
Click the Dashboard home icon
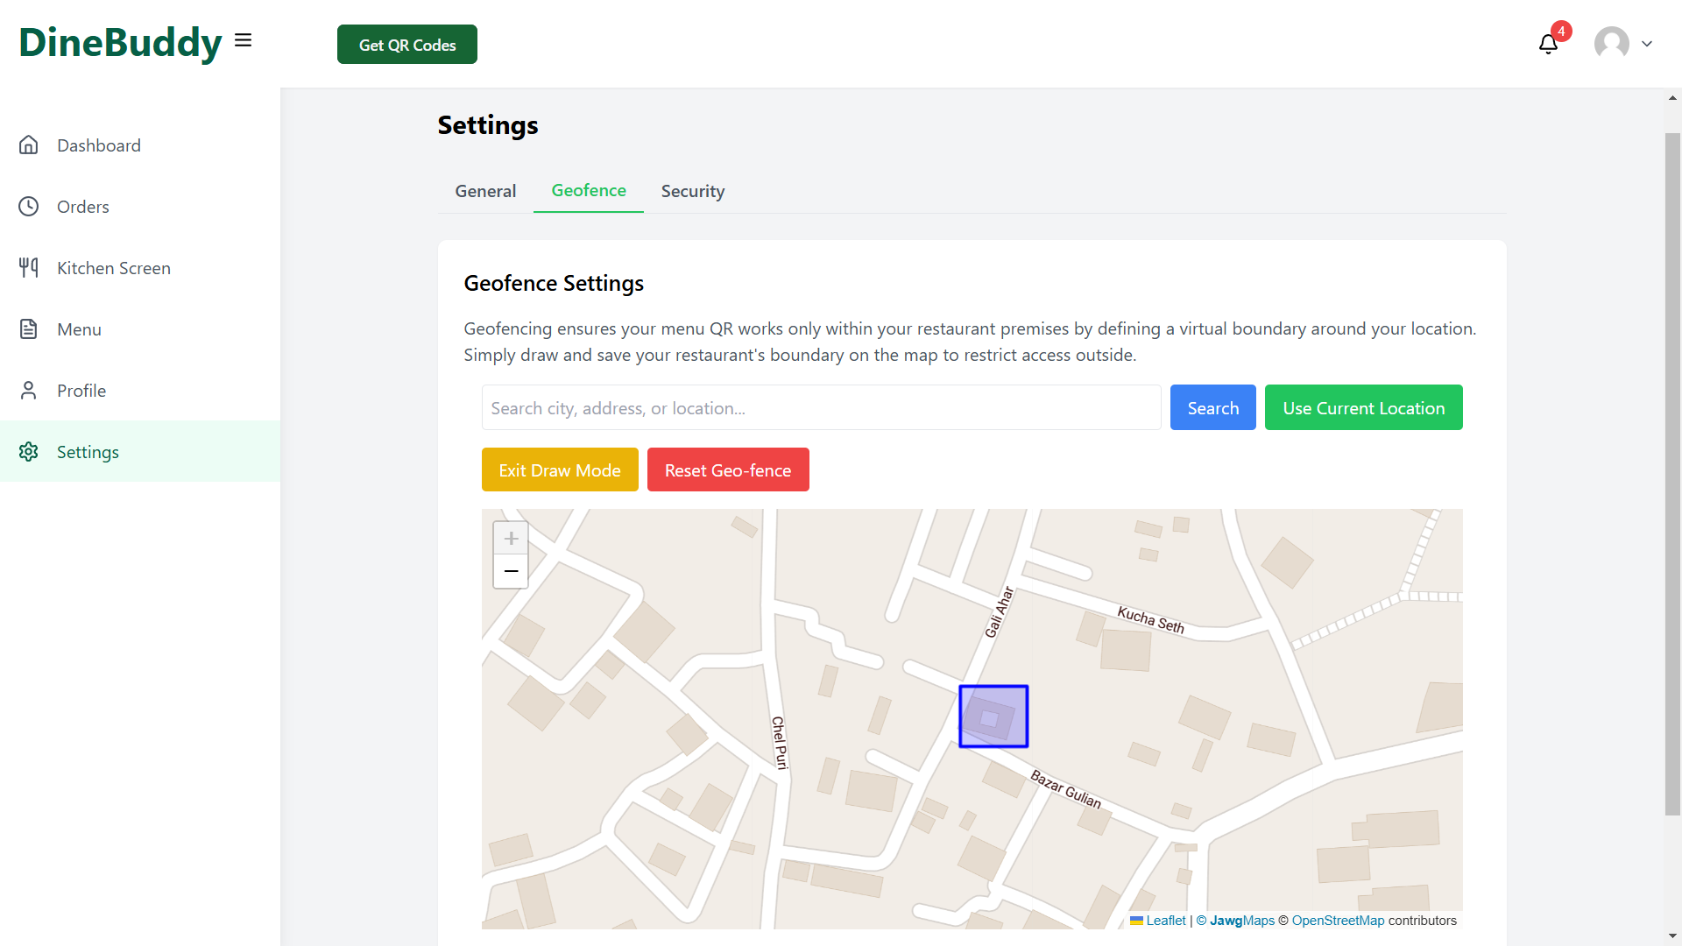(x=29, y=145)
